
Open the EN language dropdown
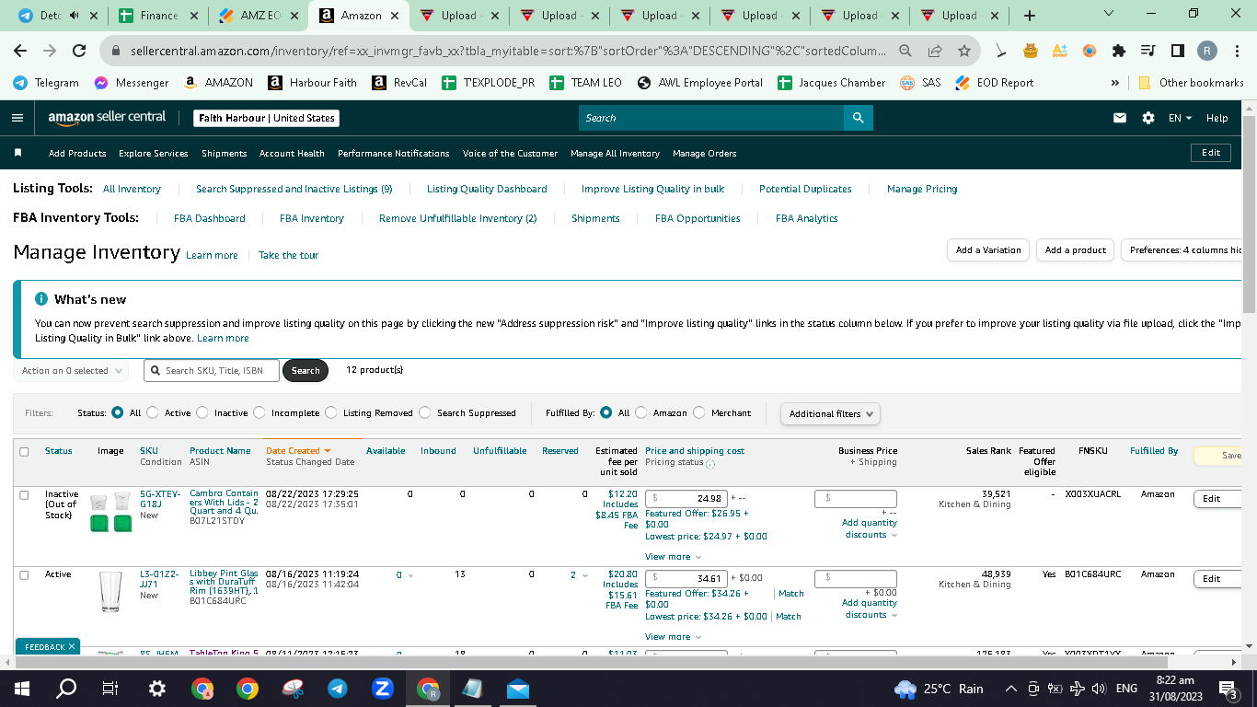1180,118
